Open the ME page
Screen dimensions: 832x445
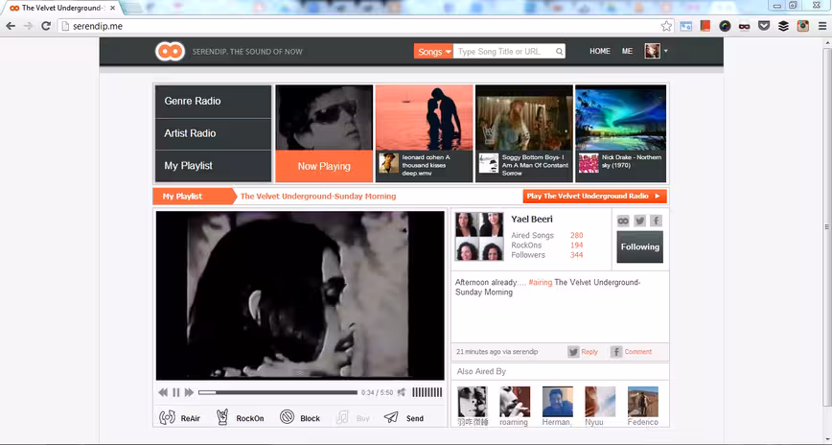tap(627, 51)
